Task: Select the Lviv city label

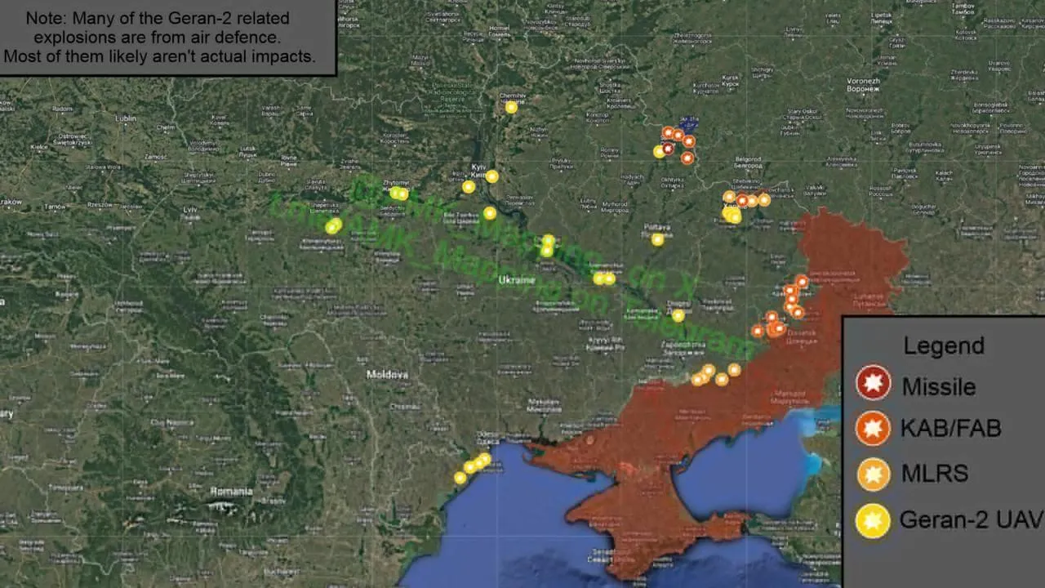Action: (190, 210)
